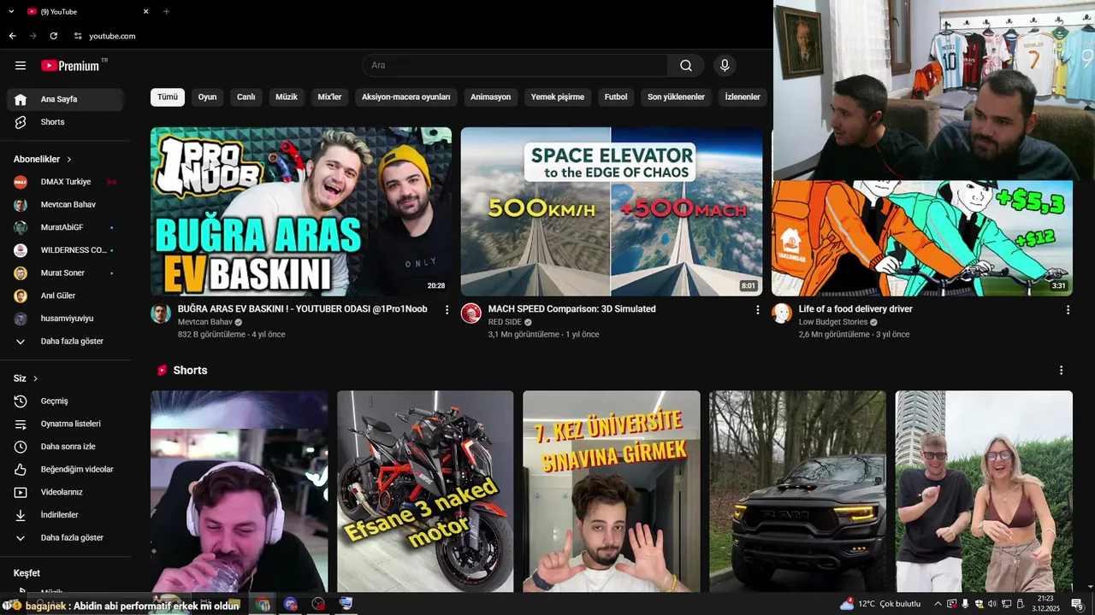The image size is (1095, 615).
Task: Open Beğendiğim videolar liked videos
Action: 65,470
